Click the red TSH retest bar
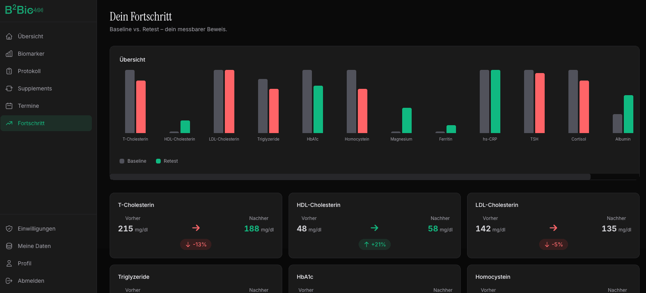Viewport: 646px width, 293px height. (540, 103)
